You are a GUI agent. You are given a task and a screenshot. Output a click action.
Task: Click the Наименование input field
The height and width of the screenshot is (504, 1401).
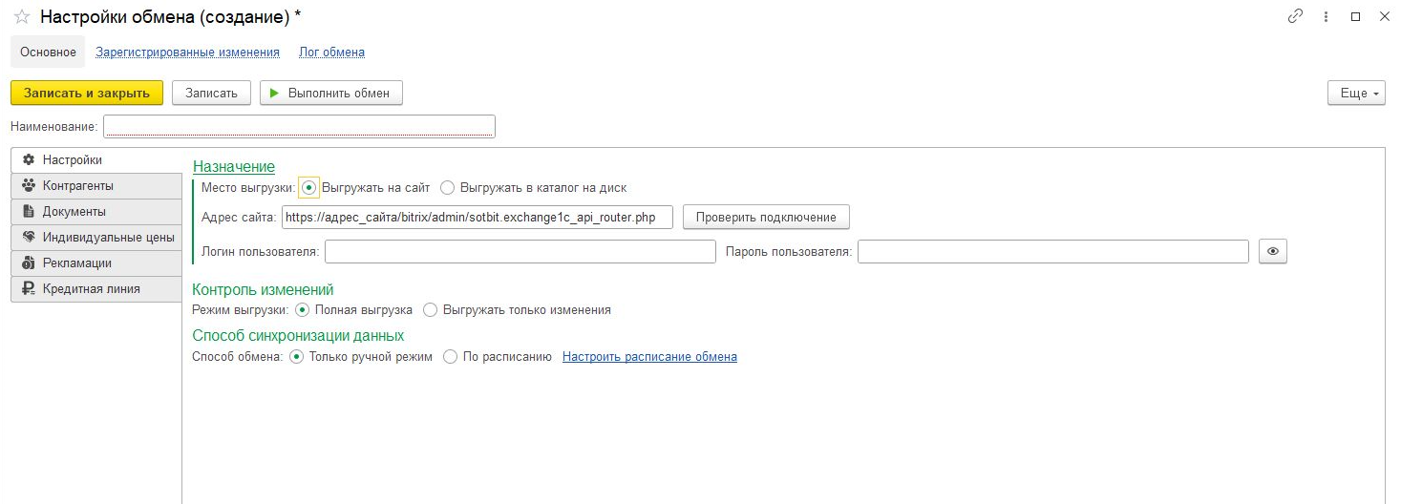[x=299, y=127]
